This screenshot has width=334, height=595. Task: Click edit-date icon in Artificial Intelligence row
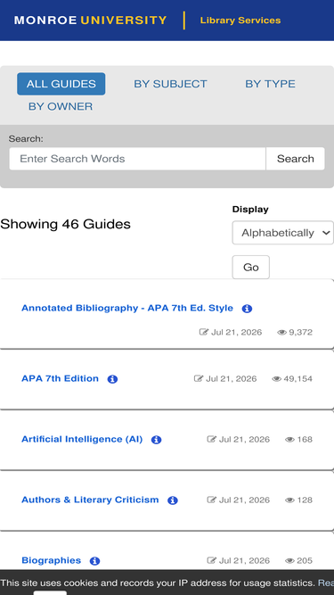point(211,439)
